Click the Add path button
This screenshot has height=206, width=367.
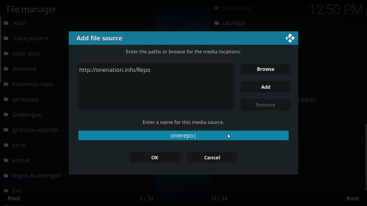pyautogui.click(x=265, y=87)
